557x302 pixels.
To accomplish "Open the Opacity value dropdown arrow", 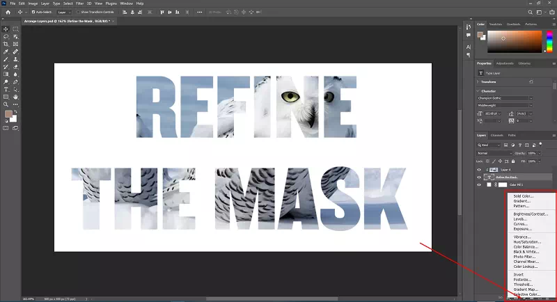I will [x=539, y=153].
